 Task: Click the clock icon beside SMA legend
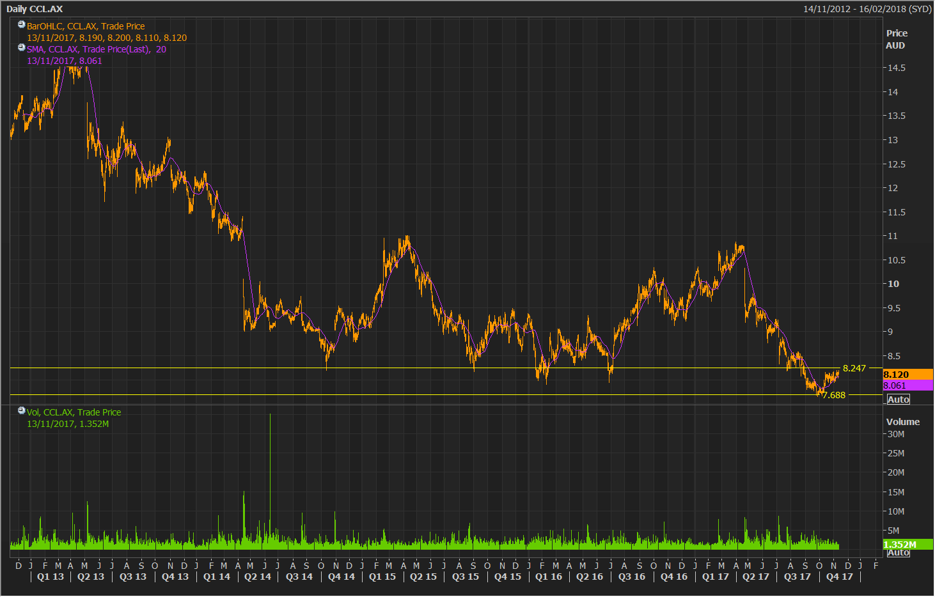(22, 48)
